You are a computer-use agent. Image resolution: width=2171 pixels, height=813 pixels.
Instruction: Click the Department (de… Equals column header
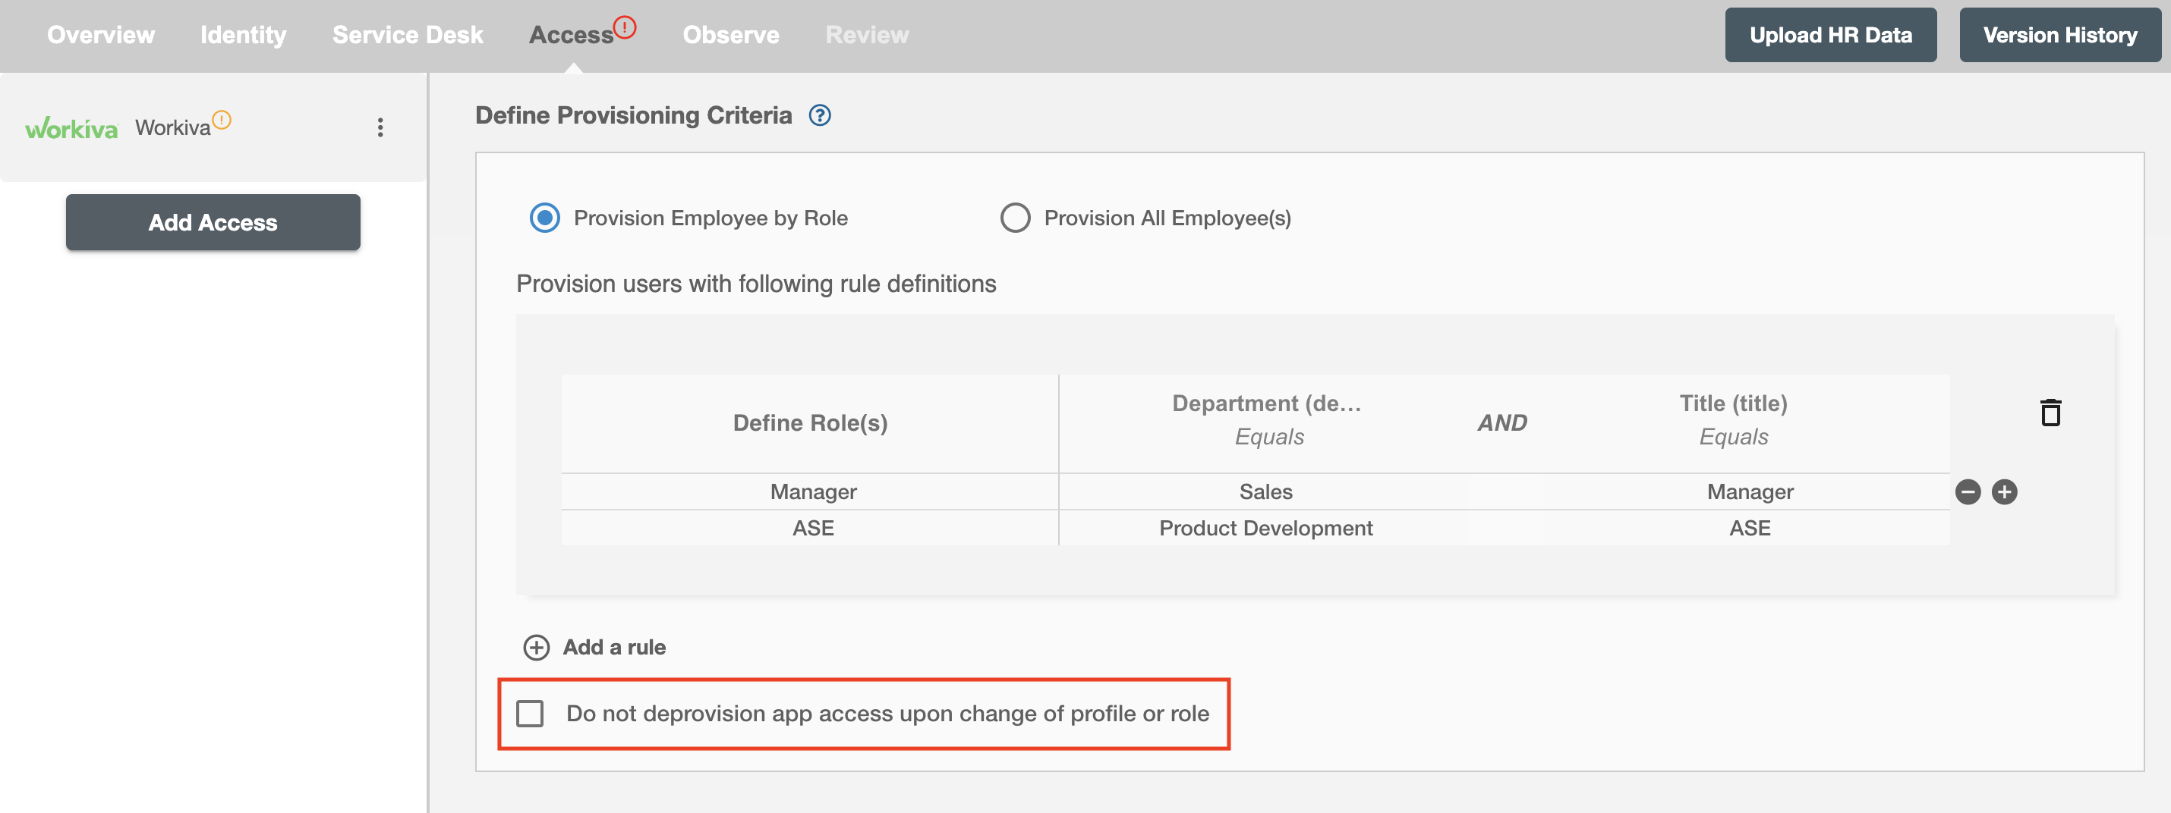coord(1267,420)
